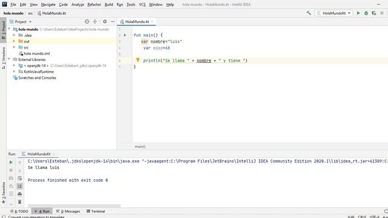The height and width of the screenshot is (218, 388).
Task: Run with coverage icon in the toolbar
Action: pyautogui.click(x=374, y=13)
